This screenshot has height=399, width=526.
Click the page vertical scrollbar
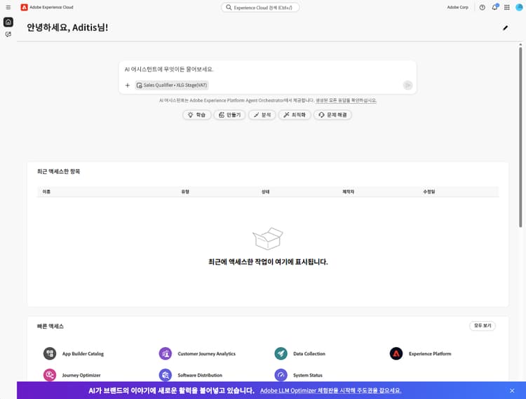[x=520, y=137]
